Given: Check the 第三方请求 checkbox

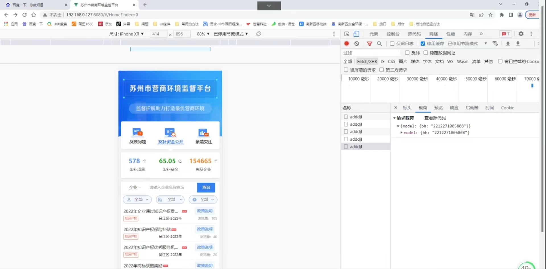Looking at the screenshot, I should 382,70.
